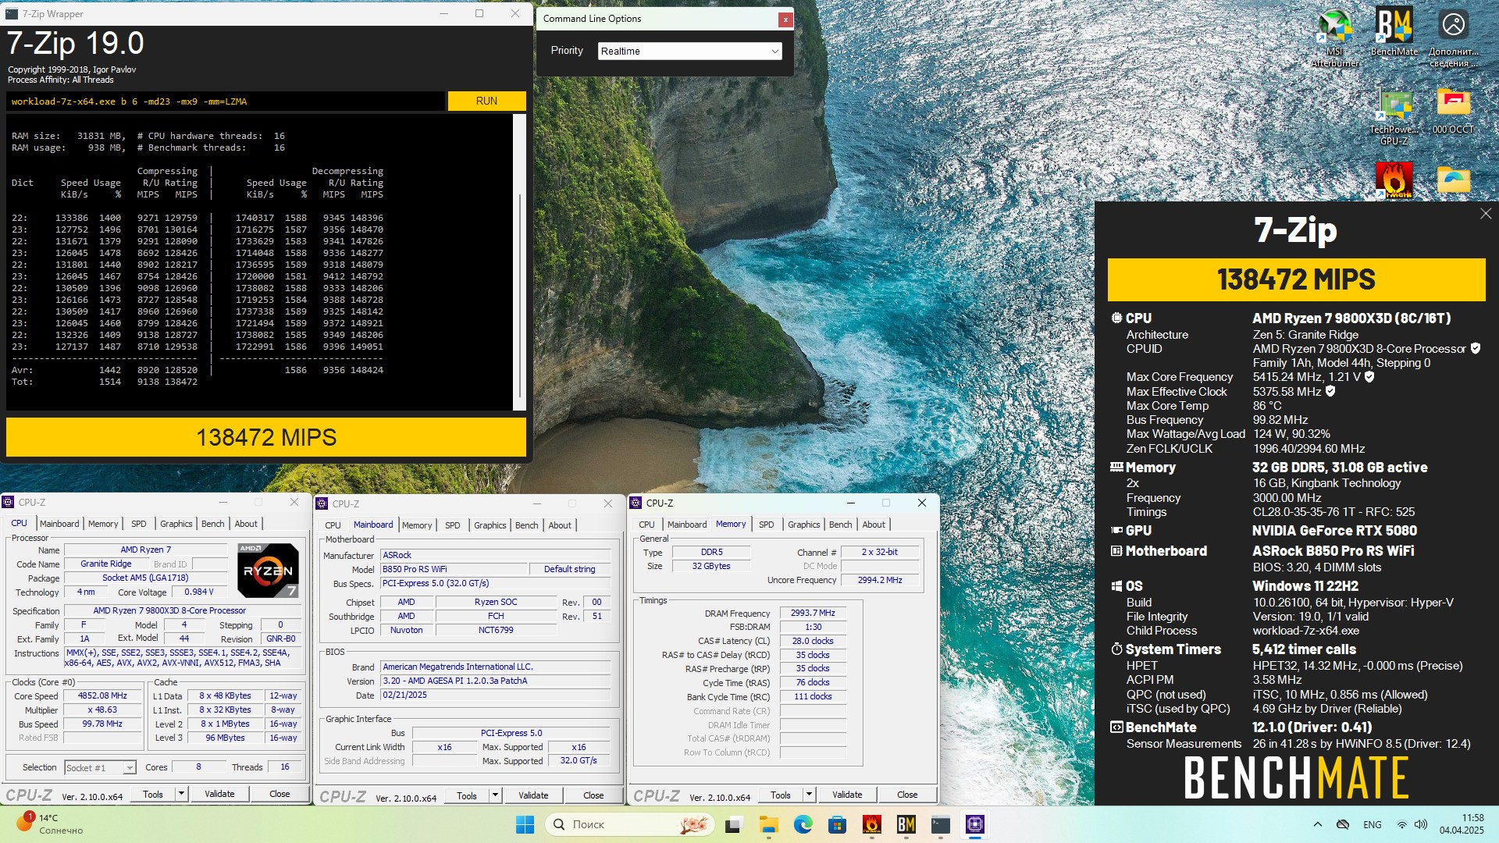Click BIOS Date field 02/21/2025
Viewport: 1499px width, 843px height.
[x=495, y=695]
